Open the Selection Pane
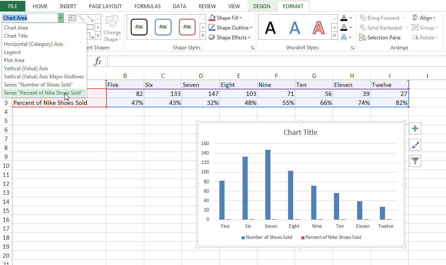Image resolution: width=446 pixels, height=265 pixels. point(380,38)
